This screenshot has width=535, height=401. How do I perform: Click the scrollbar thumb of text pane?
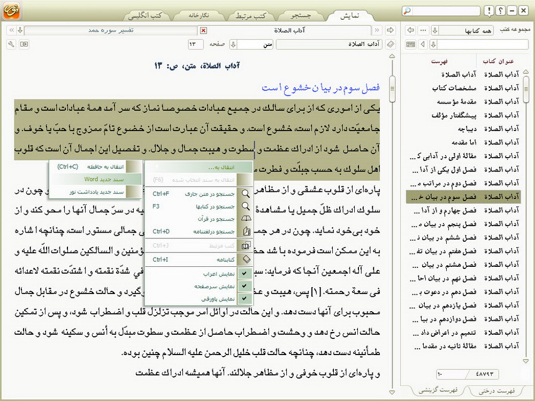(x=392, y=89)
